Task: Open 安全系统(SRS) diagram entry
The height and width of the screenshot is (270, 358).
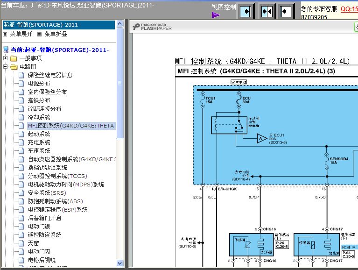Action: coord(47,193)
